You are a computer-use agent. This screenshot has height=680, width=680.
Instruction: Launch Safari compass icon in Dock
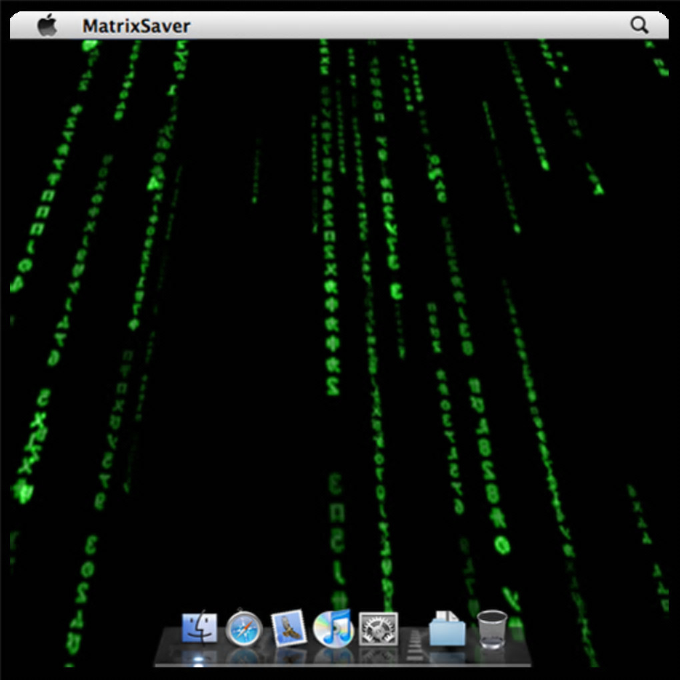coord(244,628)
